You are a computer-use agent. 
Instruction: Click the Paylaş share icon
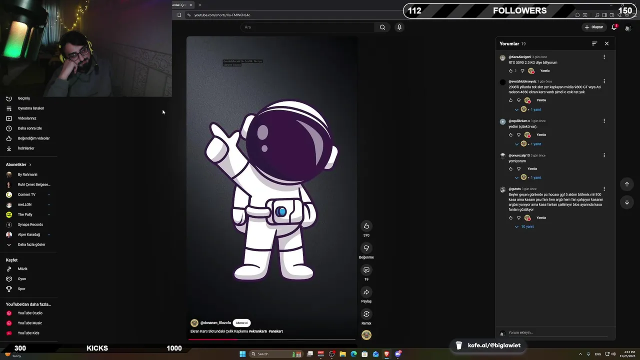coord(366,292)
